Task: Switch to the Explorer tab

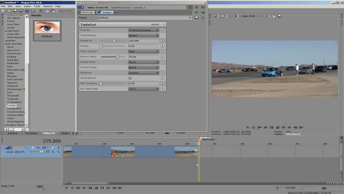Action: point(13,133)
